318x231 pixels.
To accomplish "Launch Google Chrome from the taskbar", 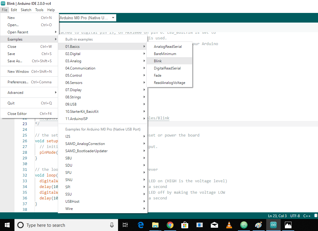I will [170, 225].
